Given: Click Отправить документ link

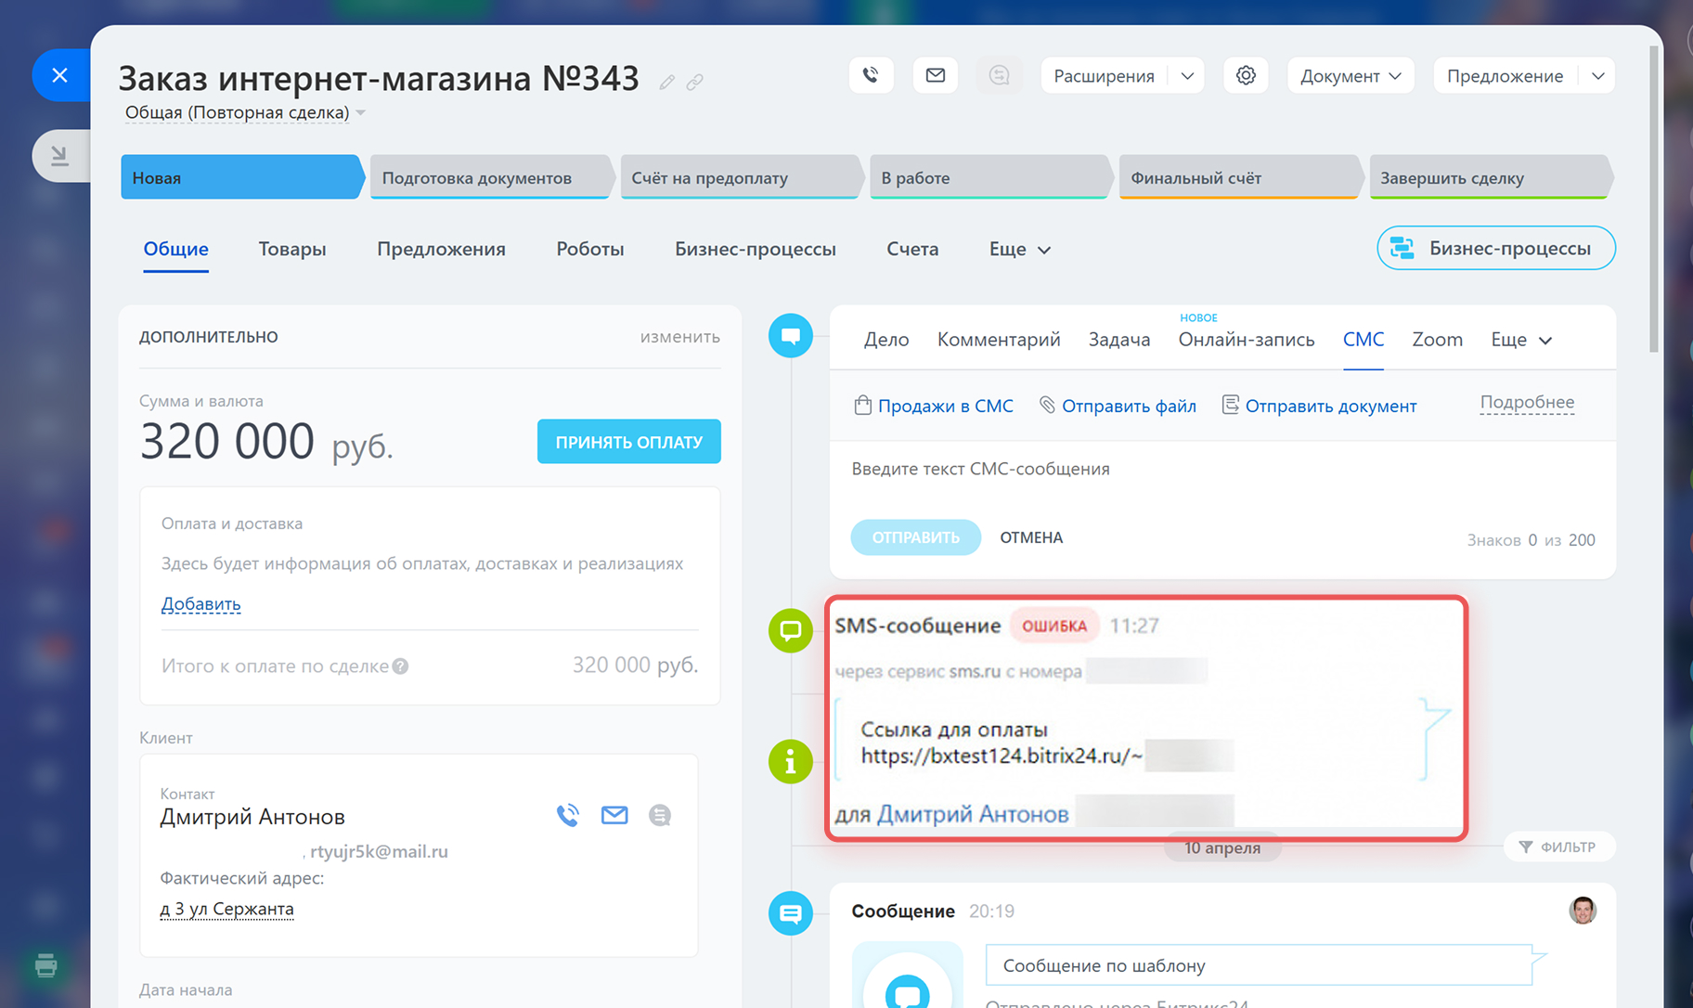Looking at the screenshot, I should tap(1319, 406).
